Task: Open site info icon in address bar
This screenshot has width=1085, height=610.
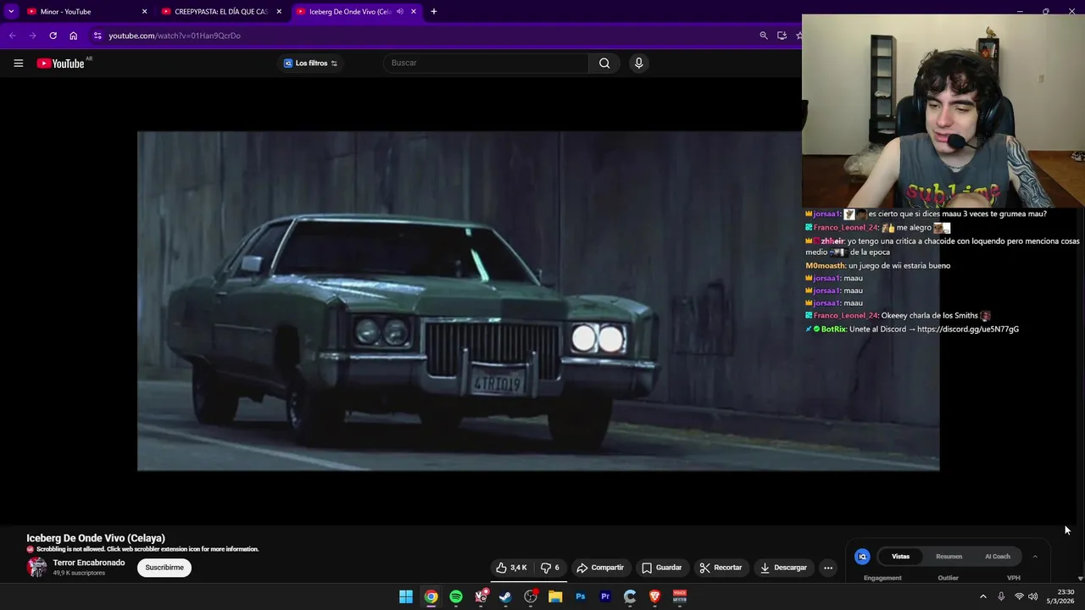Action: pyautogui.click(x=97, y=36)
